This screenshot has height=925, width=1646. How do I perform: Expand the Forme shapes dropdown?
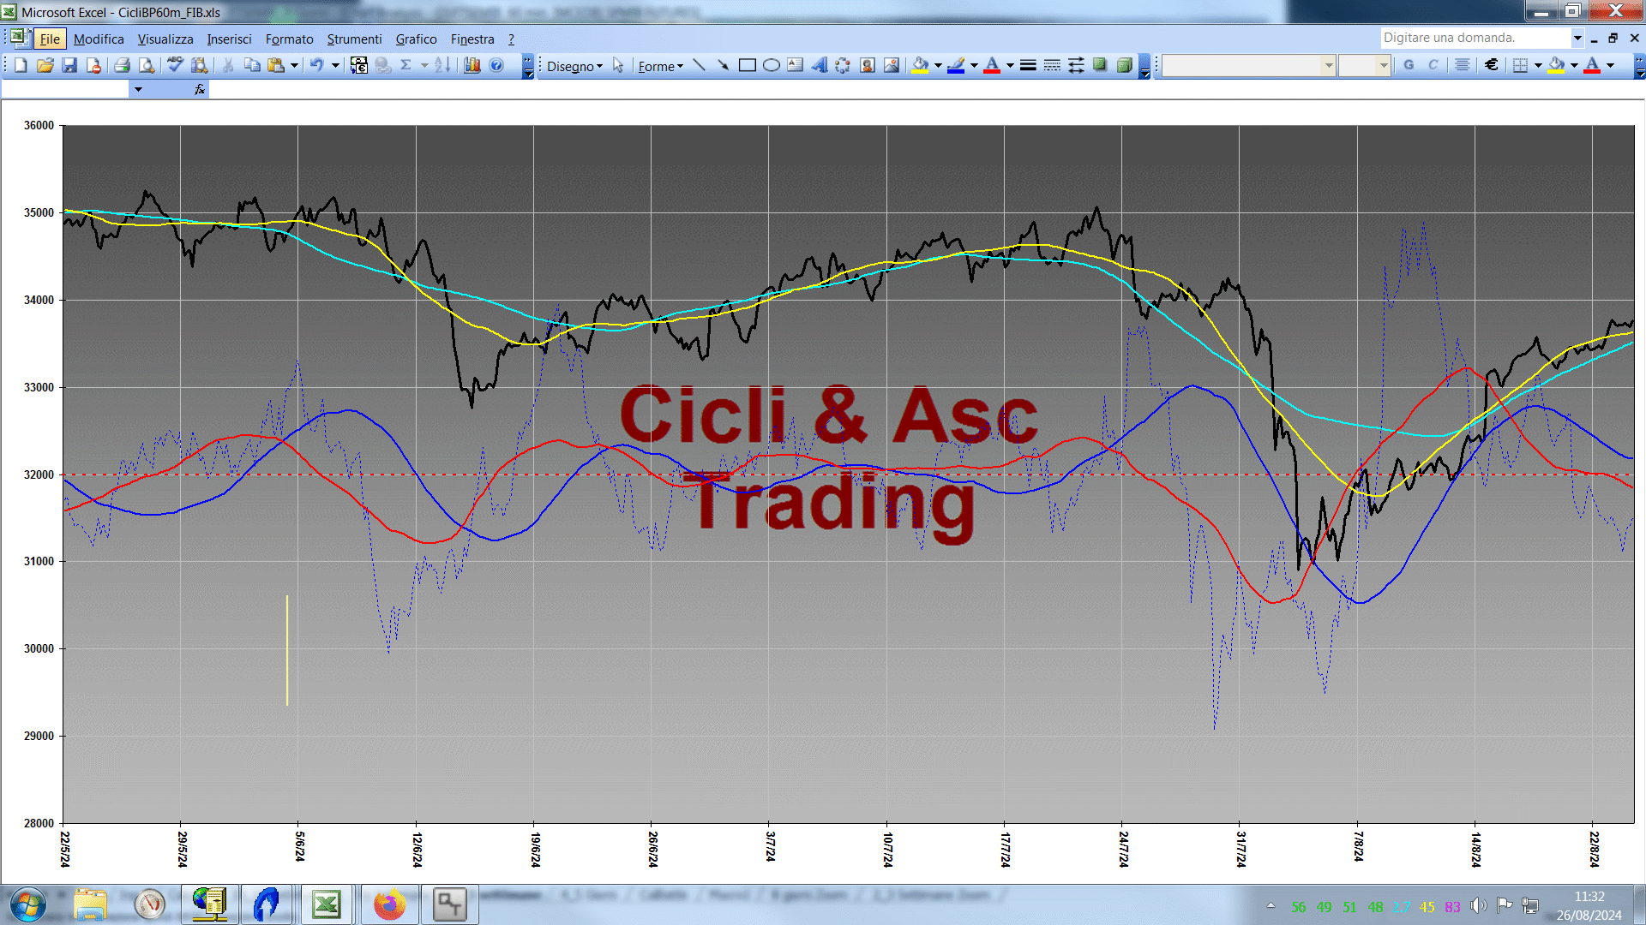[660, 66]
